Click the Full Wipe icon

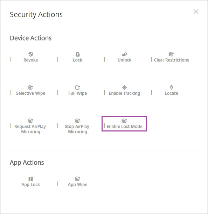[x=77, y=87]
